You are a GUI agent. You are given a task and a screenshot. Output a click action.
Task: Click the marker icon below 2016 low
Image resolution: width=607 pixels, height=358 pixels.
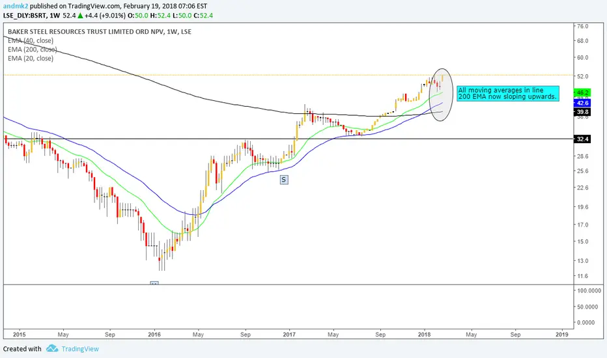[154, 283]
